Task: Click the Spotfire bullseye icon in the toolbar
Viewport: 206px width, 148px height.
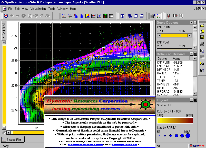Action: point(6,16)
